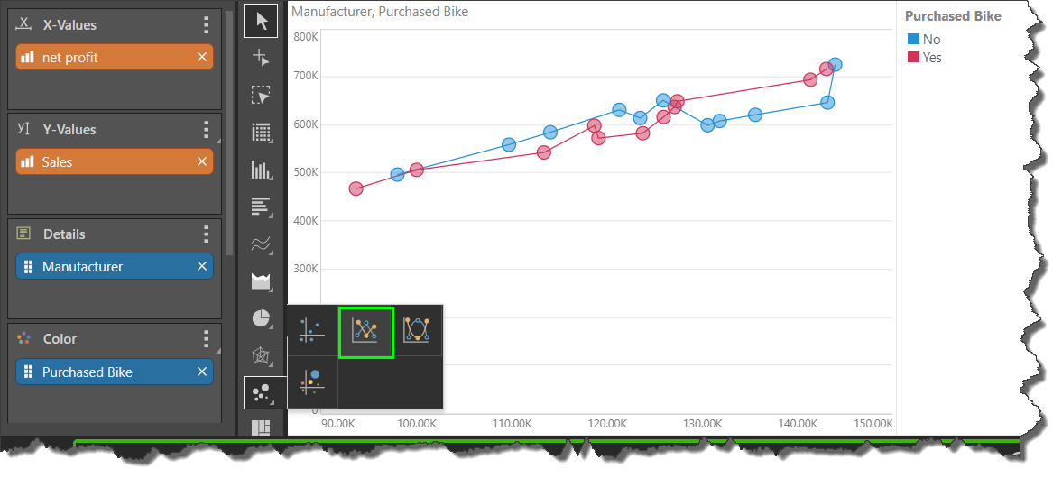Open Y-Values zone options menu
Viewport: 1062px width, 478px height.
click(206, 130)
